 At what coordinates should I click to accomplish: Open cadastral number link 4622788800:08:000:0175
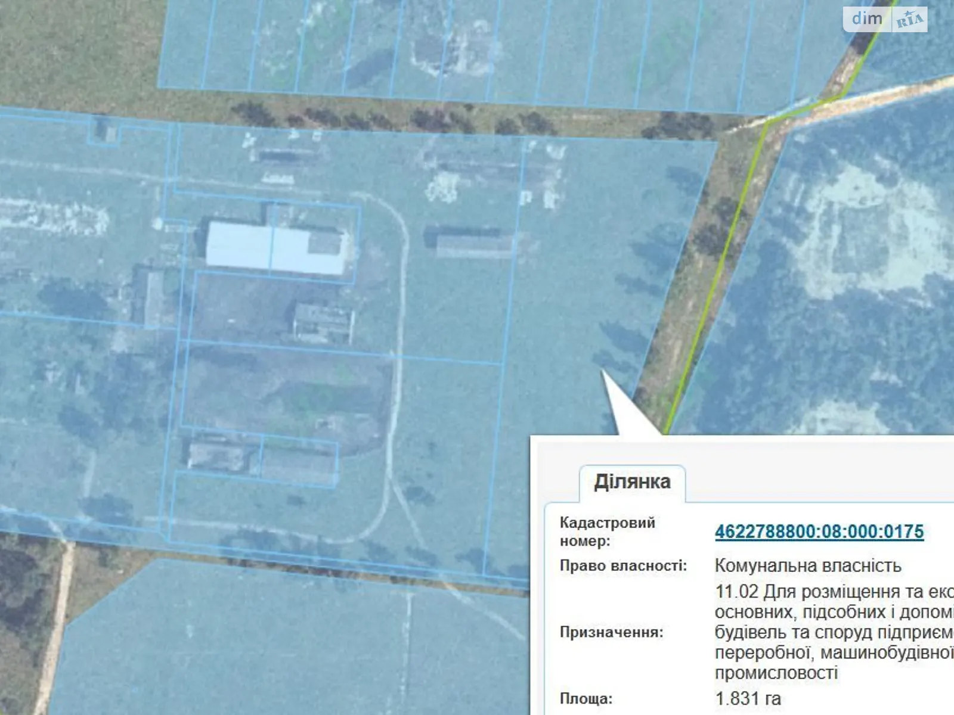point(819,531)
